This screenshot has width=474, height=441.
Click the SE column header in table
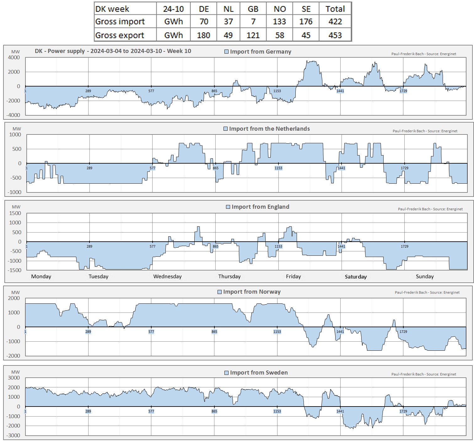(x=306, y=9)
